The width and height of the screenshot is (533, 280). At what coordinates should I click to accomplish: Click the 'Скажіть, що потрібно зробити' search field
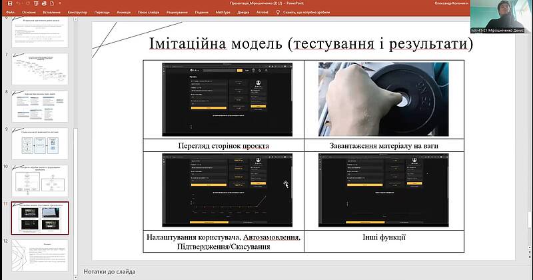click(x=306, y=12)
